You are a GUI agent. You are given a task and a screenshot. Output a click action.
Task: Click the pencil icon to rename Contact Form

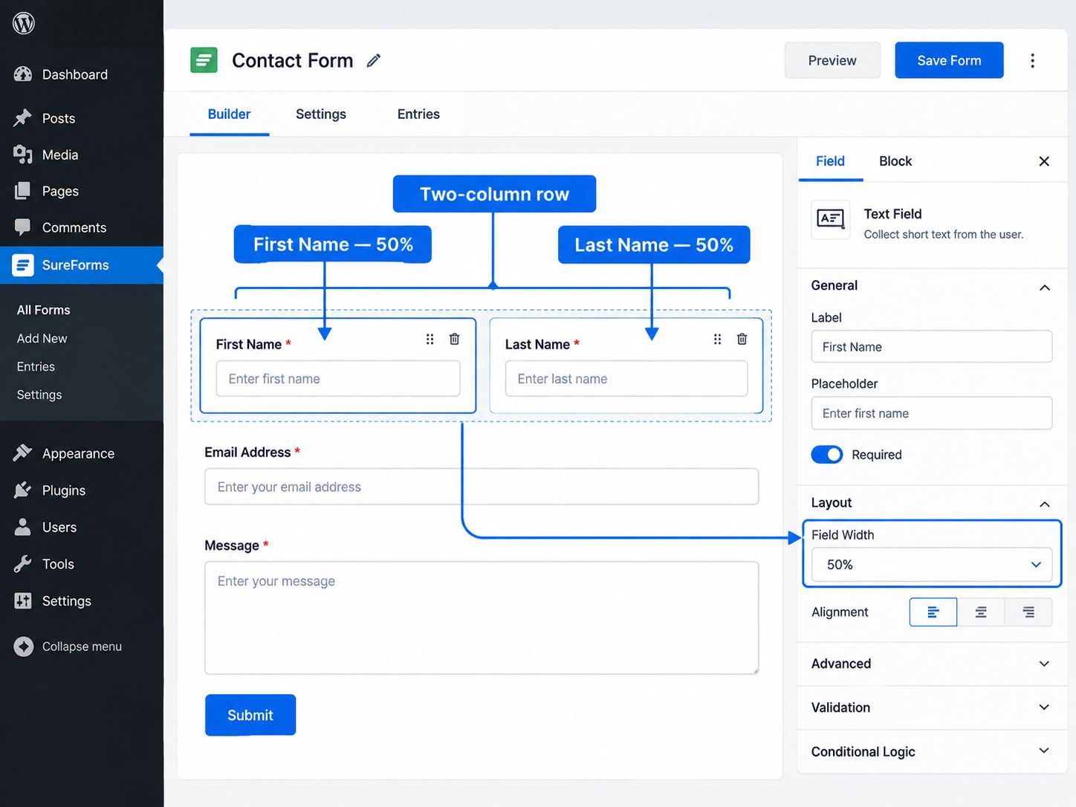[374, 61]
